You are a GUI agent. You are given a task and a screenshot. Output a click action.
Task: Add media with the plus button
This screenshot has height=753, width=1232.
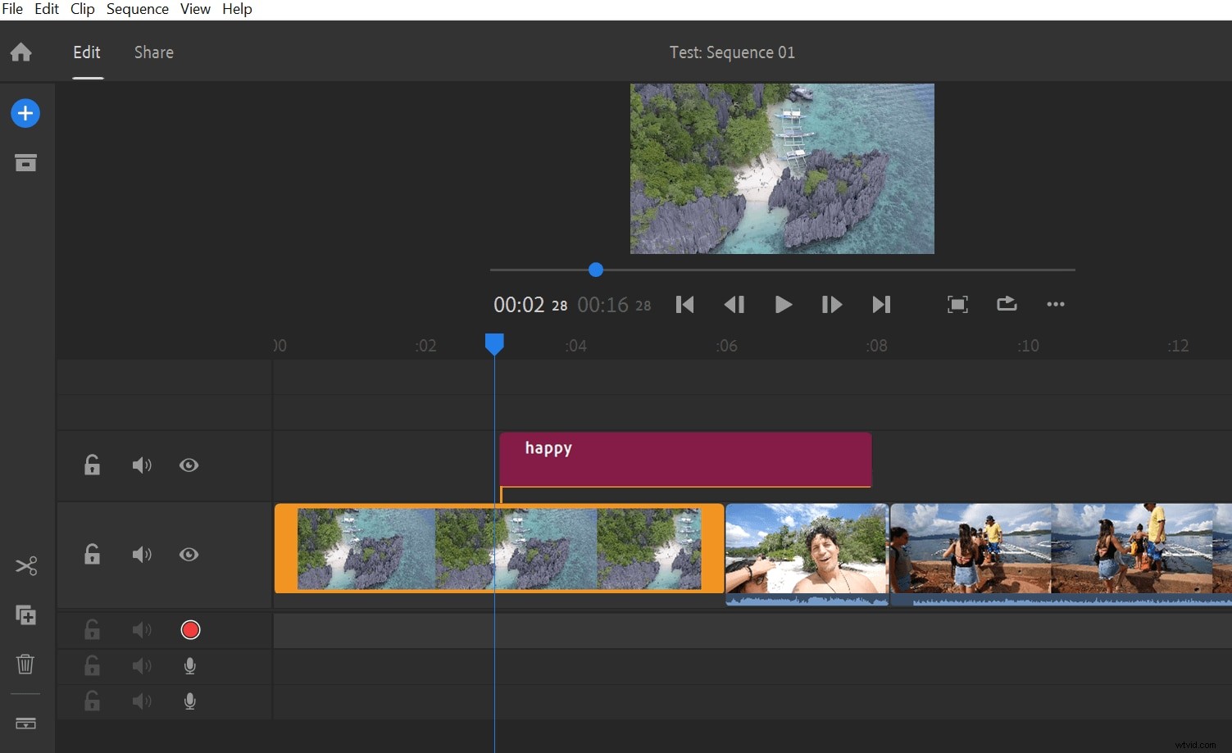click(25, 113)
